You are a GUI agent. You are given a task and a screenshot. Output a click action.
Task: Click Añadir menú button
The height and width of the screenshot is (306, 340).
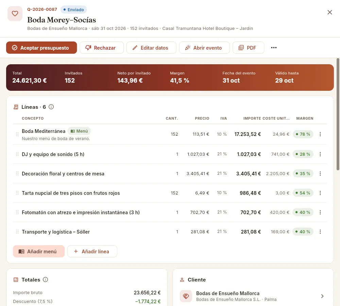39,251
